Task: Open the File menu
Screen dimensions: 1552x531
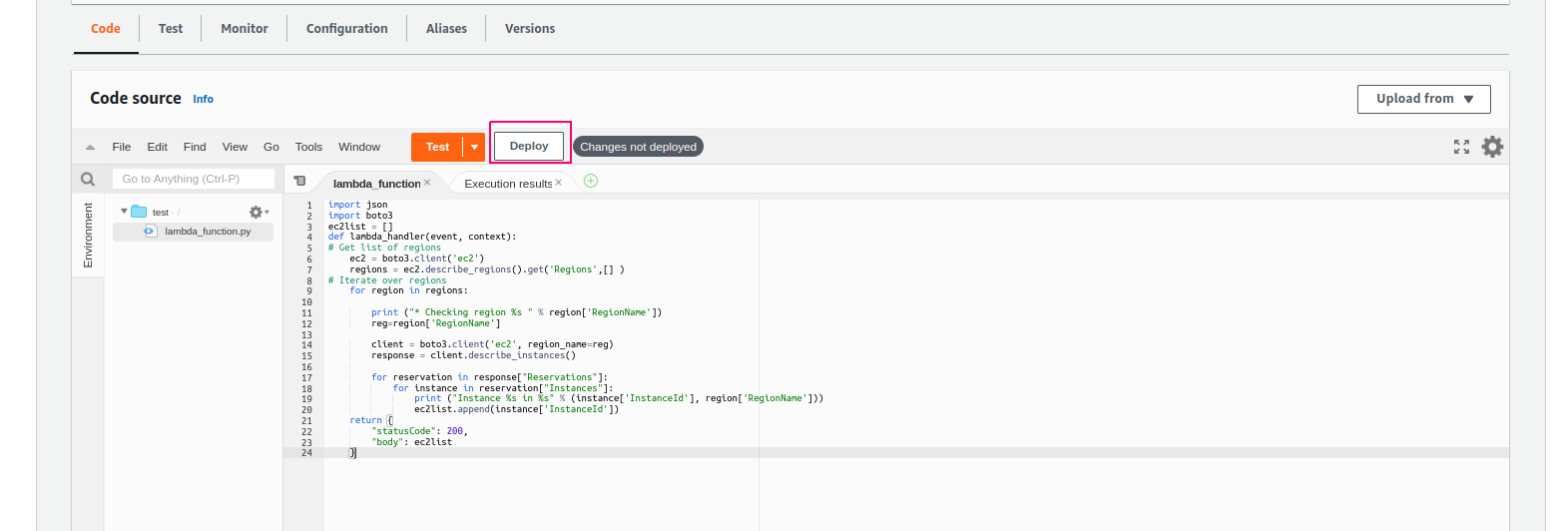Action: pos(122,147)
